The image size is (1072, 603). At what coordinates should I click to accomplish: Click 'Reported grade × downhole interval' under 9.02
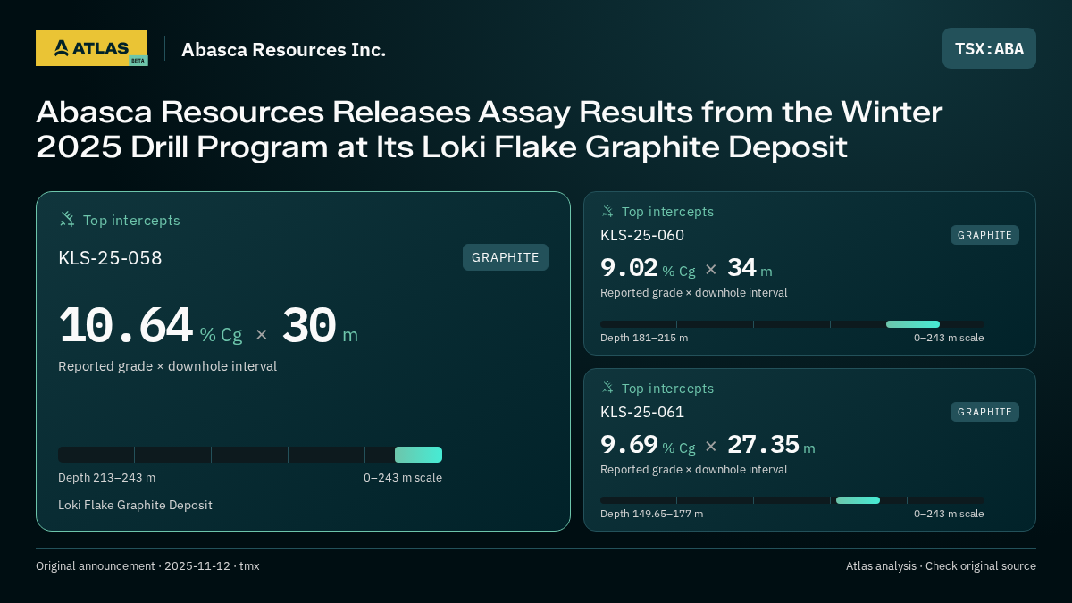(693, 293)
